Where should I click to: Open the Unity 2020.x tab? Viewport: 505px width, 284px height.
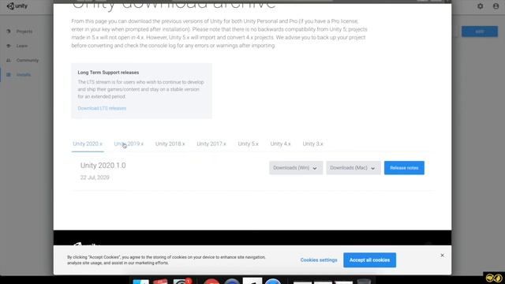tap(88, 144)
